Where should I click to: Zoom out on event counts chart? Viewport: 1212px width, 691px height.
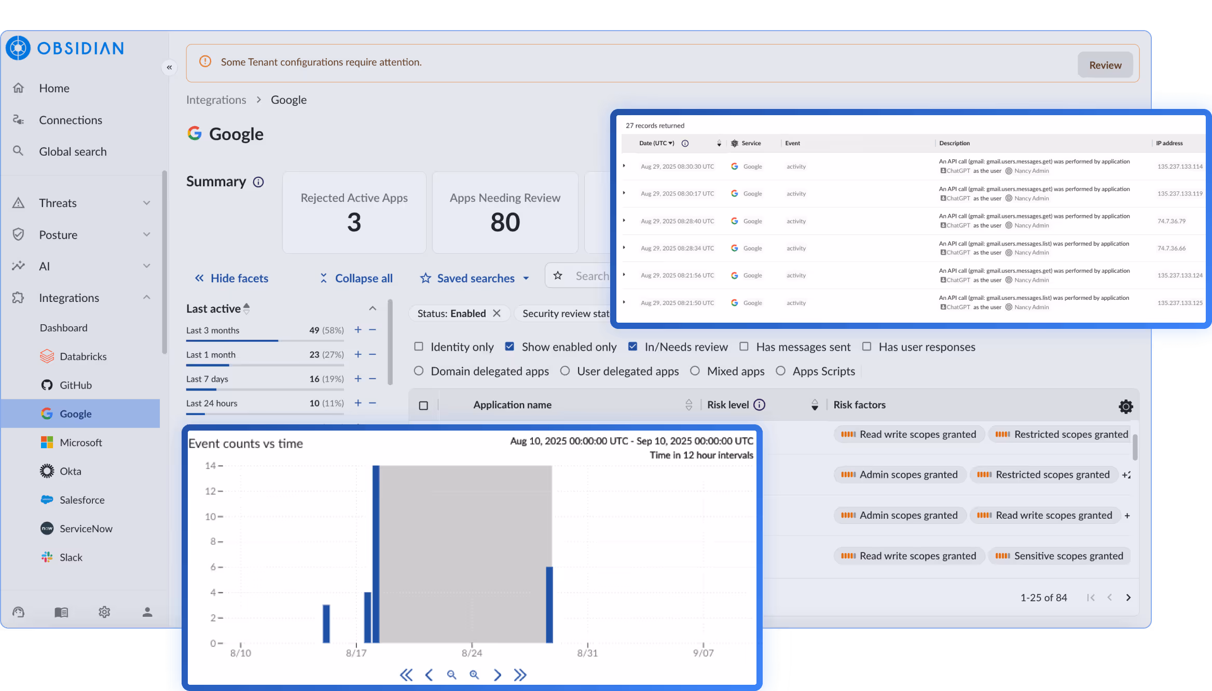click(451, 675)
